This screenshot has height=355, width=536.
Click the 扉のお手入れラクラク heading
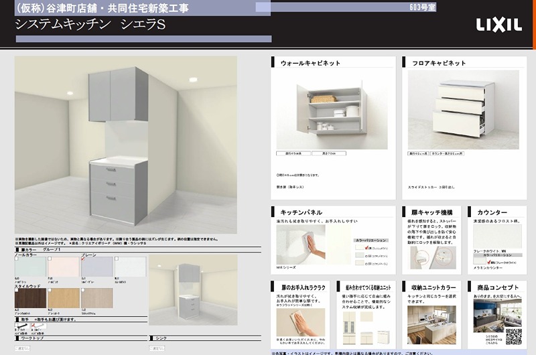point(304,288)
